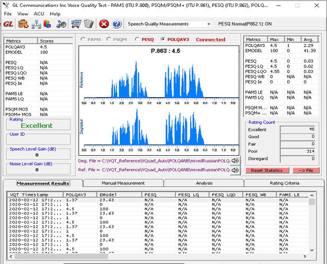The image size is (327, 264).
Task: Click the Reference waveform graph
Action: click(x=161, y=79)
